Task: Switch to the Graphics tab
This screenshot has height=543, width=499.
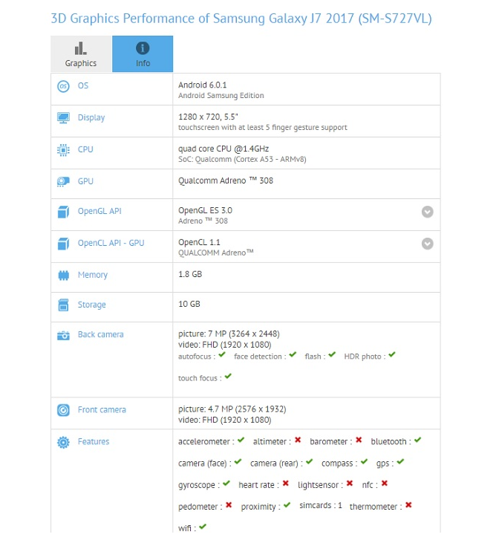Action: pyautogui.click(x=81, y=53)
